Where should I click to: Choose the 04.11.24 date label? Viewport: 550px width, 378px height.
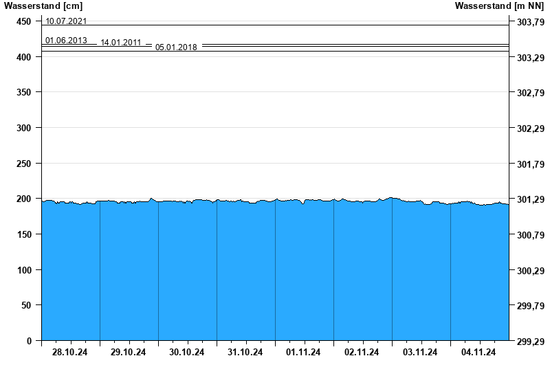pyautogui.click(x=479, y=353)
